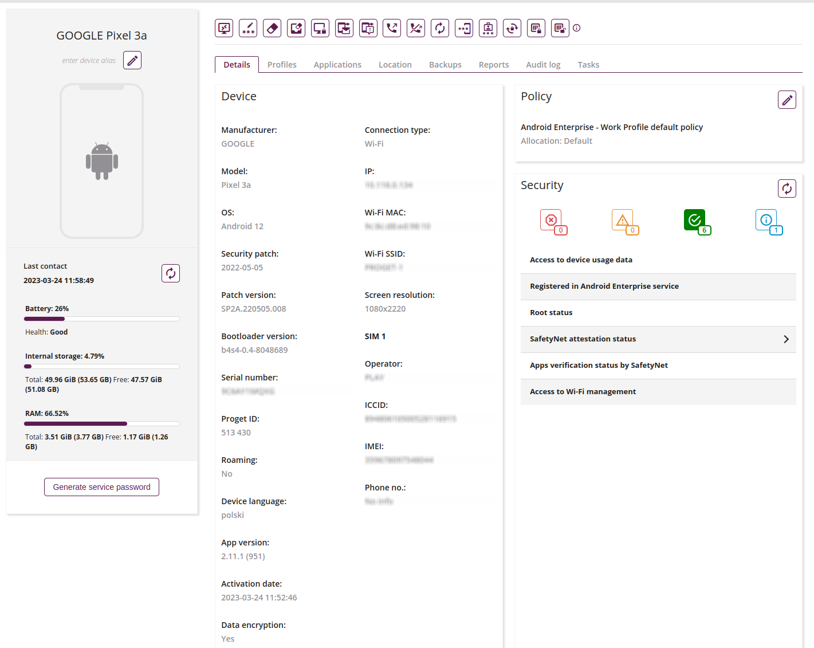Click the security patch date 2022-05-05

(x=242, y=268)
